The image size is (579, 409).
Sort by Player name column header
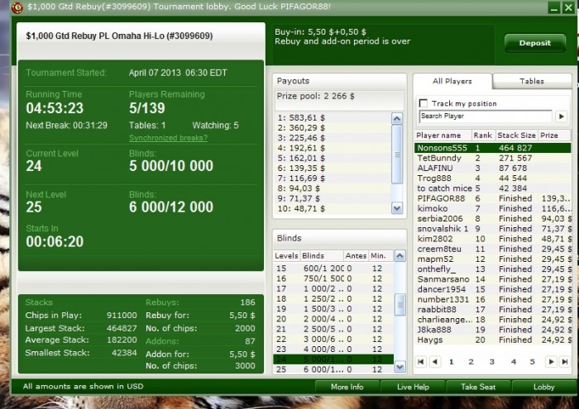tap(443, 136)
